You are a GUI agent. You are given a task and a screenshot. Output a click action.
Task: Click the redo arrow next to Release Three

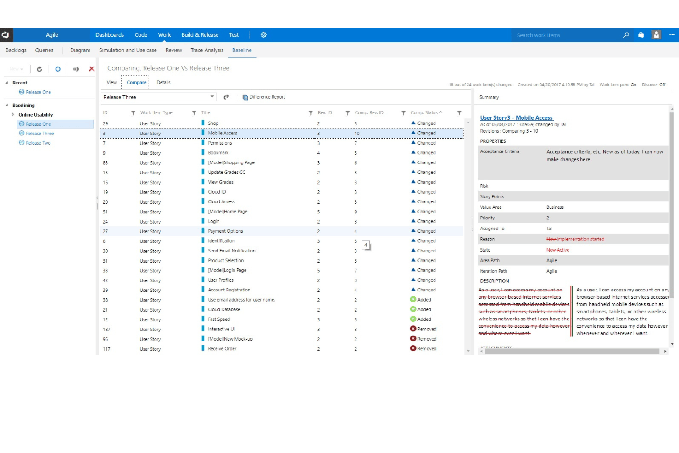coord(226,97)
